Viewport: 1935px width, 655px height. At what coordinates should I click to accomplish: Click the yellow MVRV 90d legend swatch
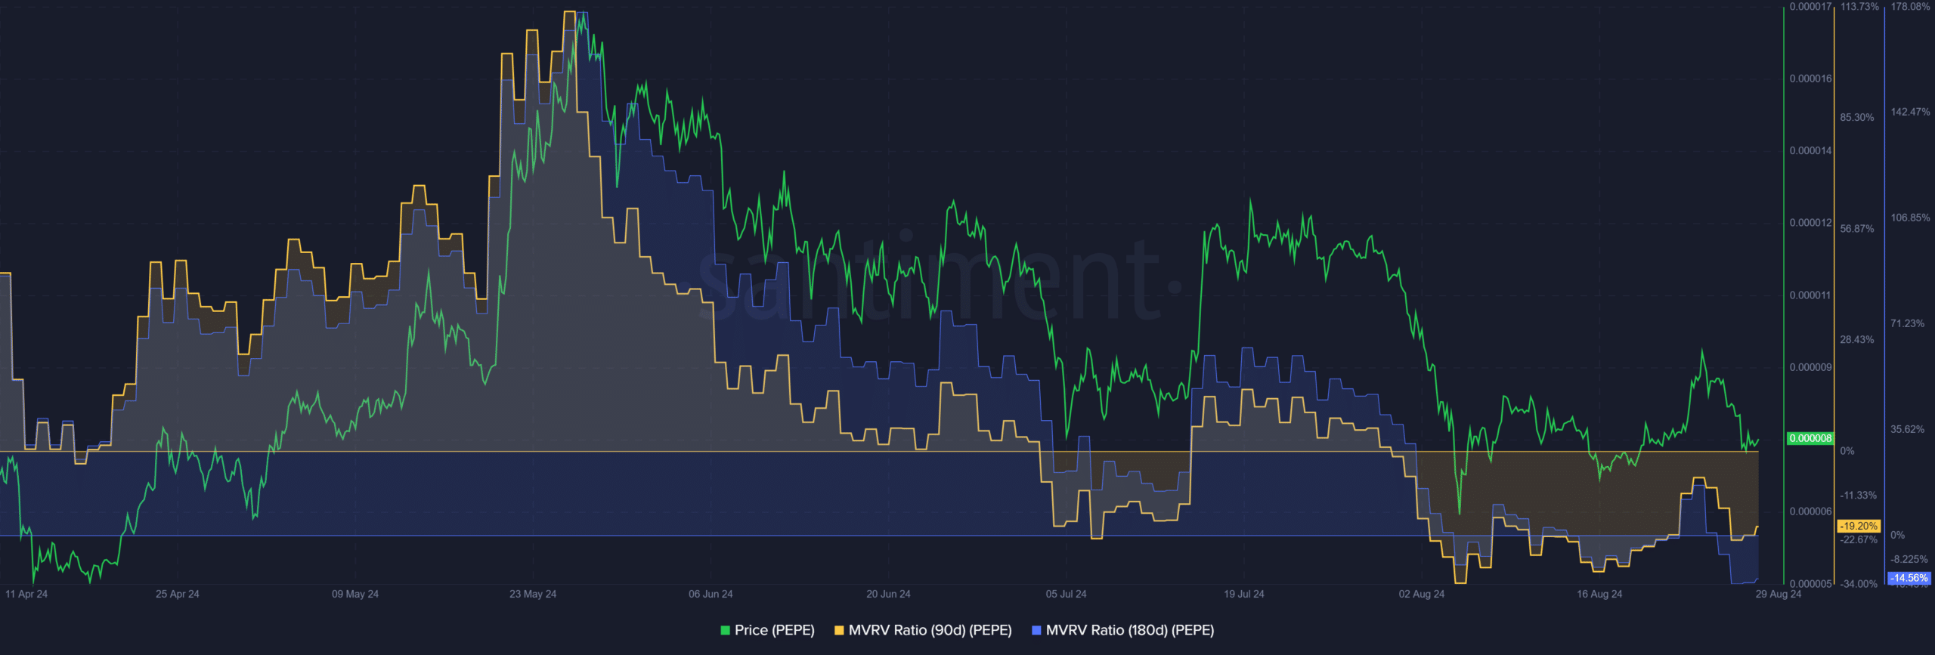839,630
